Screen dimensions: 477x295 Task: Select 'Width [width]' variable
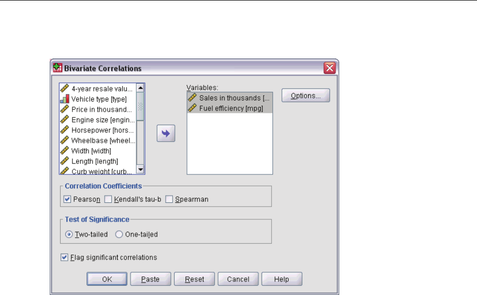coord(98,151)
